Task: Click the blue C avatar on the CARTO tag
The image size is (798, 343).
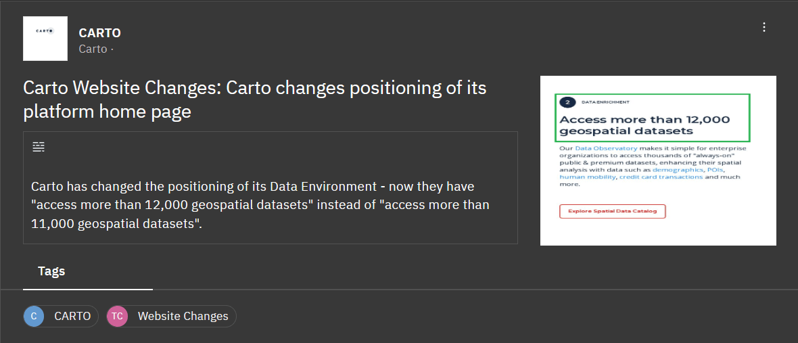Action: tap(34, 316)
